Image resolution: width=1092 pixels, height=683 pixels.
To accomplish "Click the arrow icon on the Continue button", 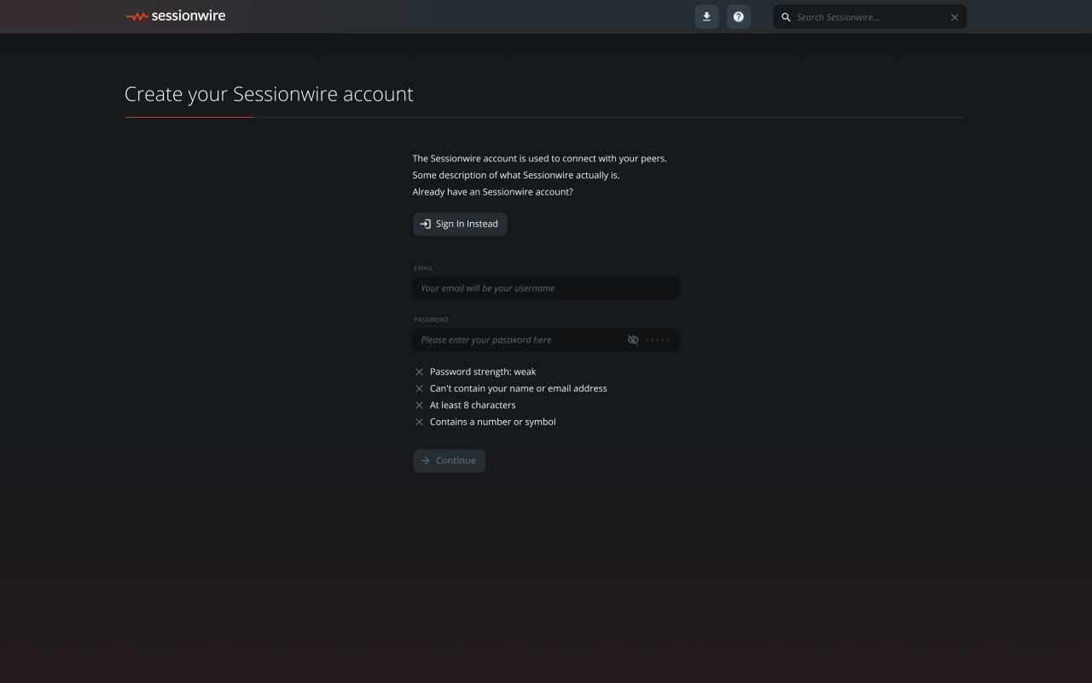I will (426, 461).
